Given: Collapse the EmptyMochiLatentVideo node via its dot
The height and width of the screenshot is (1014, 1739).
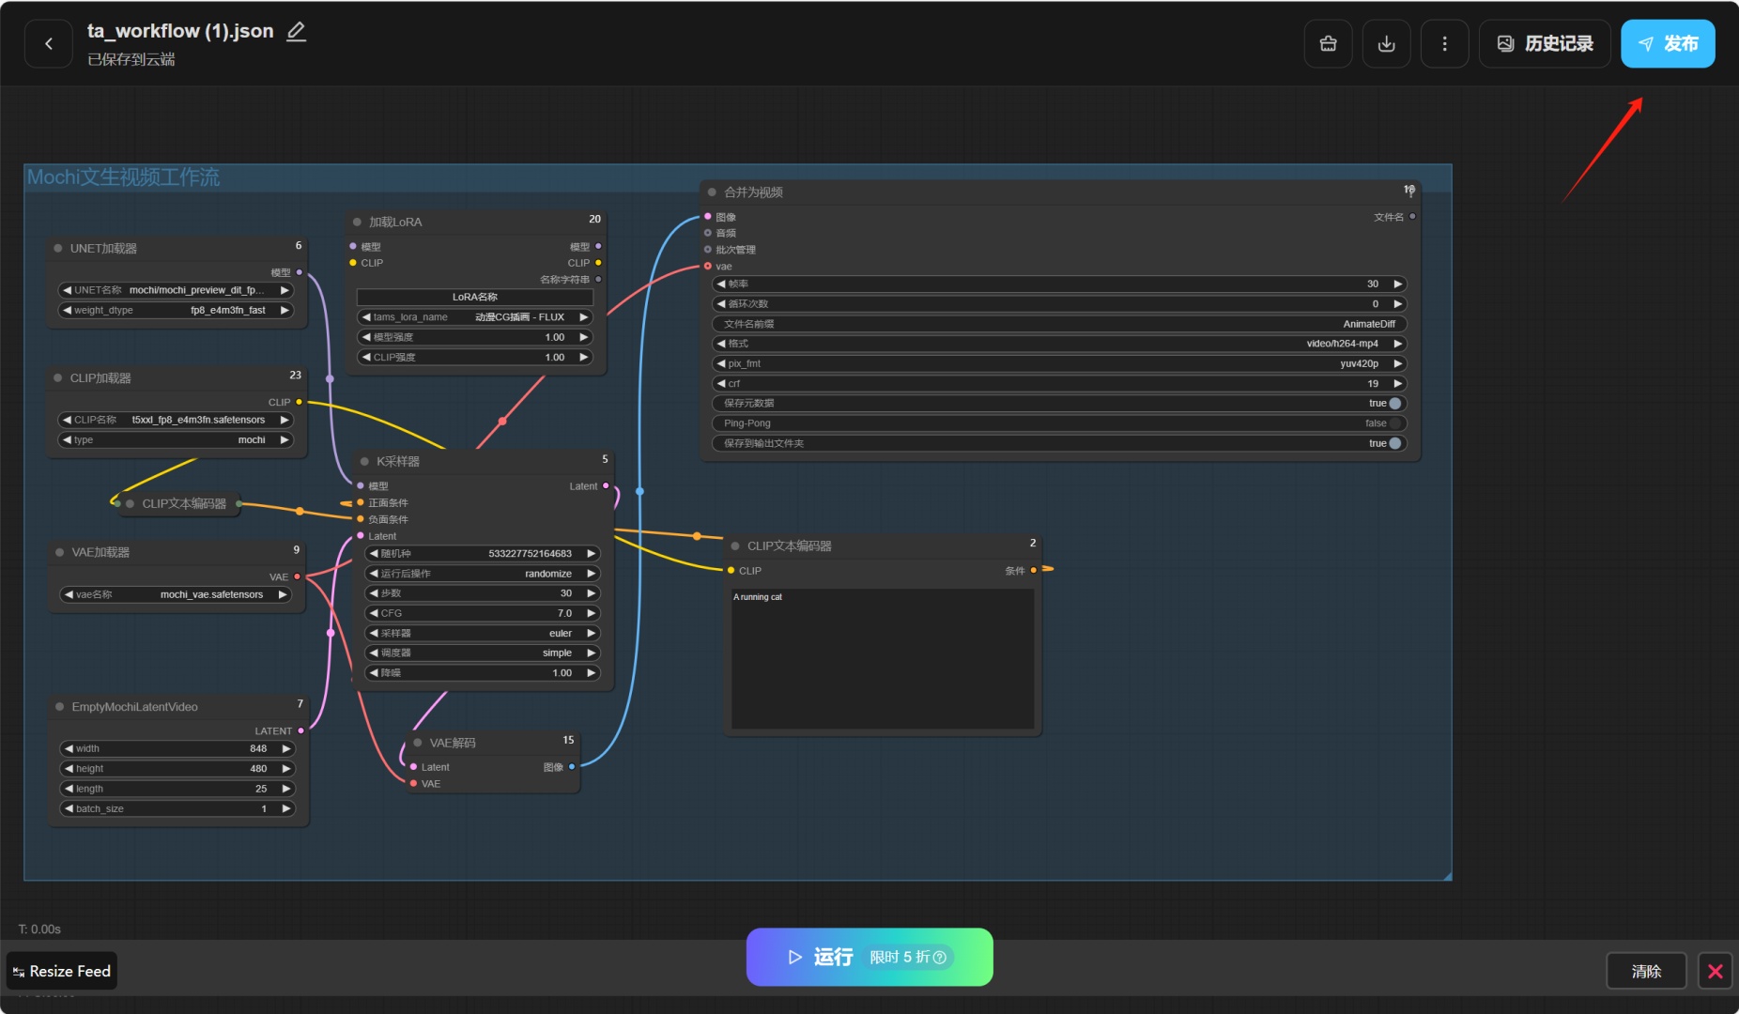Looking at the screenshot, I should click(60, 706).
